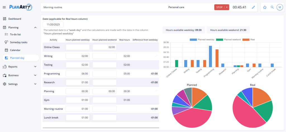Click the pencil edit icon beside timer
Viewport: 286px width, 132px height.
pyautogui.click(x=253, y=7)
